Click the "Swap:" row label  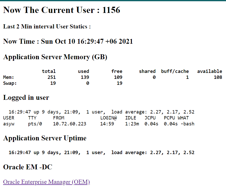[10, 83]
